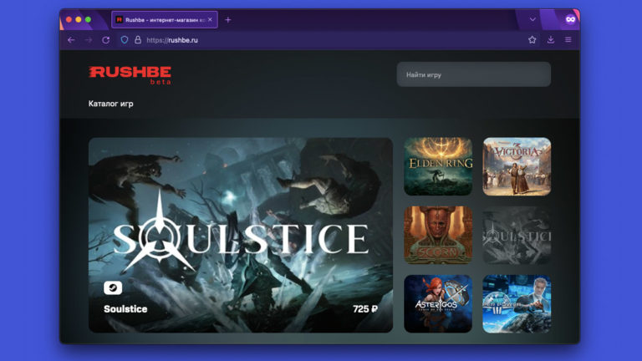Viewport: 642px width, 361px height.
Task: Click the RUSHBE beta logo
Action: (x=130, y=74)
